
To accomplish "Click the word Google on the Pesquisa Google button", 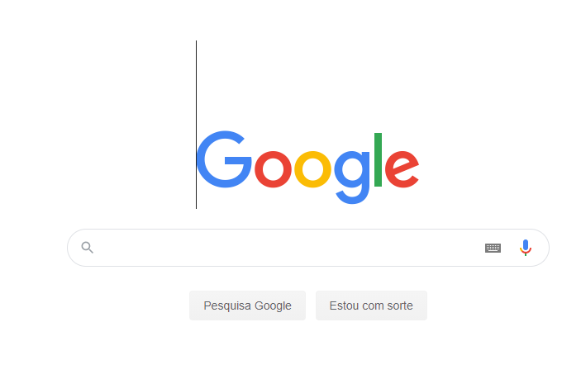I will coord(273,306).
